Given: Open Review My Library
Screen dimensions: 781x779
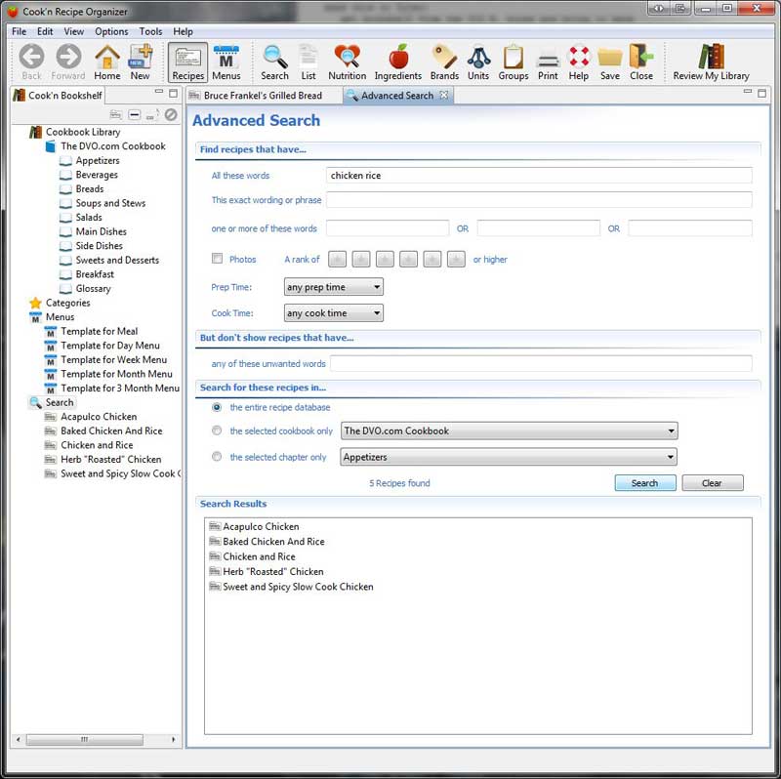Looking at the screenshot, I should 712,61.
